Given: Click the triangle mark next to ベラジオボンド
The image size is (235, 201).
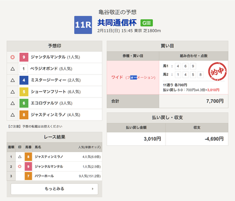Looking at the screenshot, I should pos(13,69).
